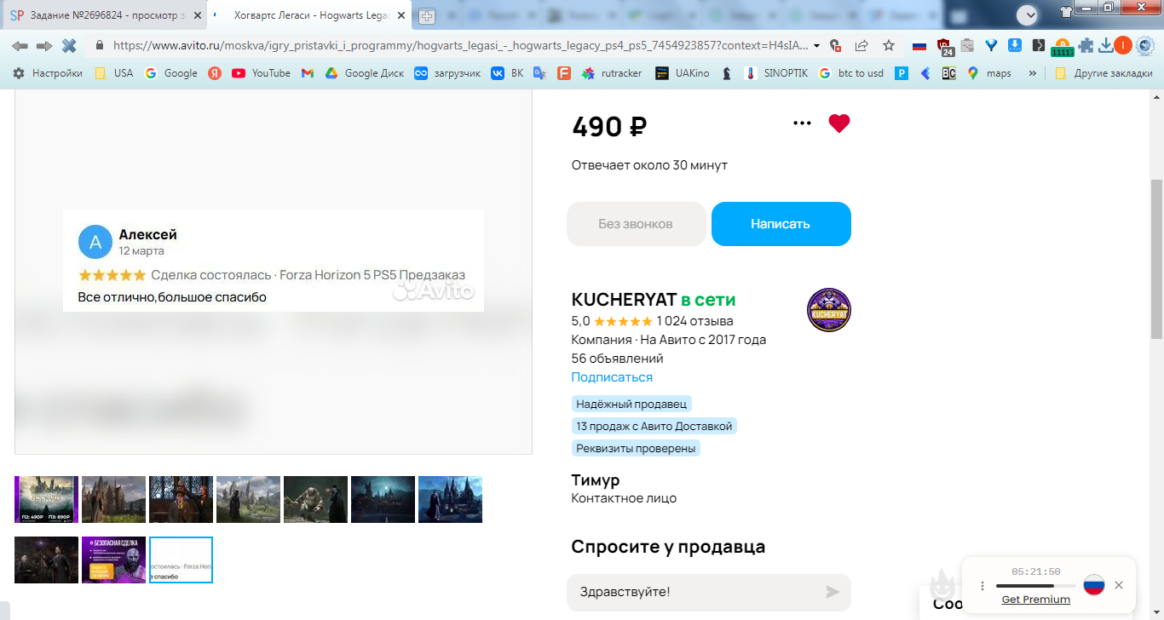The image size is (1164, 620).
Task: Click the Написать button
Action: pos(781,224)
